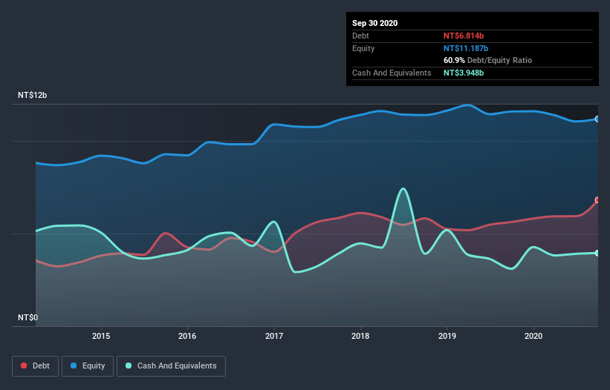This screenshot has height=390, width=610.
Task: Toggle the Debt series legend button
Action: click(36, 366)
